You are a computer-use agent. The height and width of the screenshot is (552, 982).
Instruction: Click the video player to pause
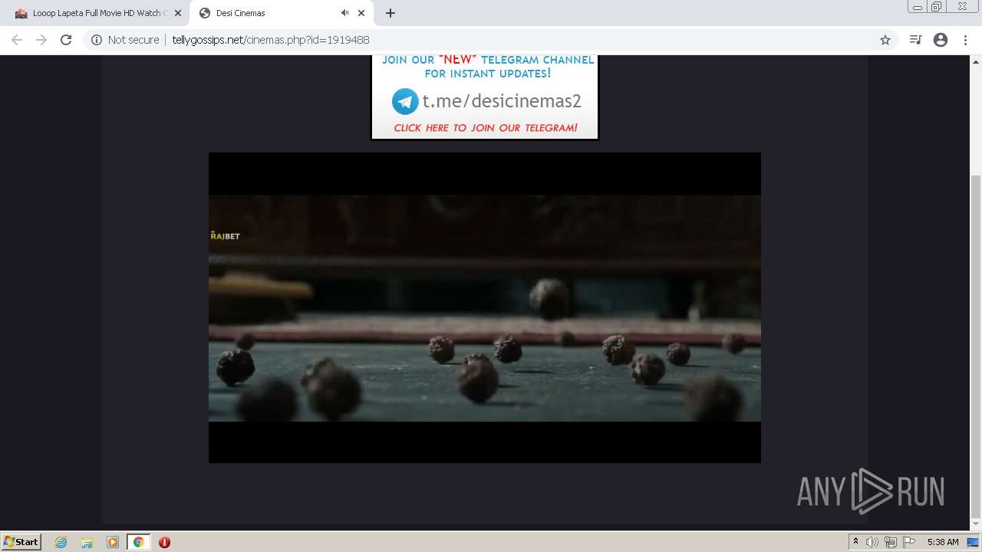click(485, 307)
